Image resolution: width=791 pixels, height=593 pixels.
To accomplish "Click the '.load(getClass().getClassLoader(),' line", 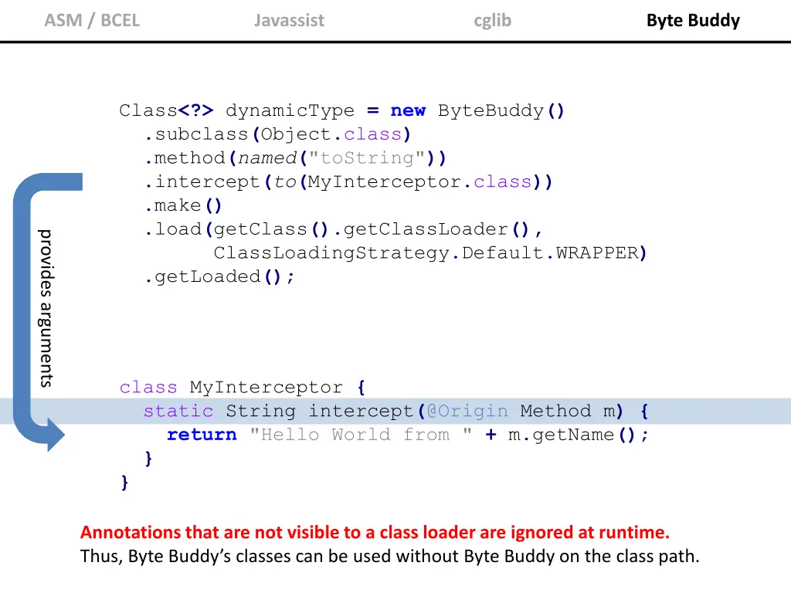I will tap(344, 229).
